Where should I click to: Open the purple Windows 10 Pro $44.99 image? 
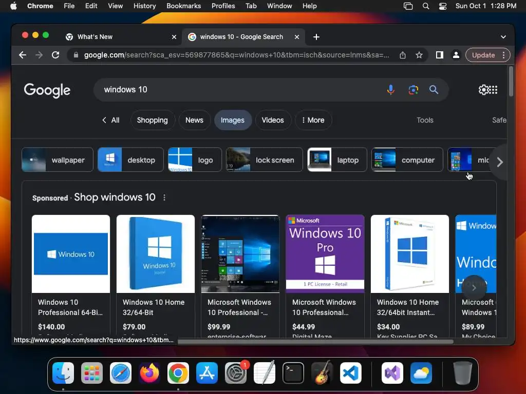pyautogui.click(x=325, y=253)
